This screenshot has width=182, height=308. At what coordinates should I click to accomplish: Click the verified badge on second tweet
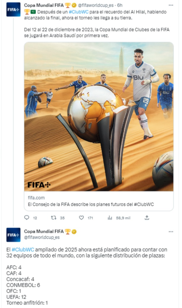tap(74, 231)
